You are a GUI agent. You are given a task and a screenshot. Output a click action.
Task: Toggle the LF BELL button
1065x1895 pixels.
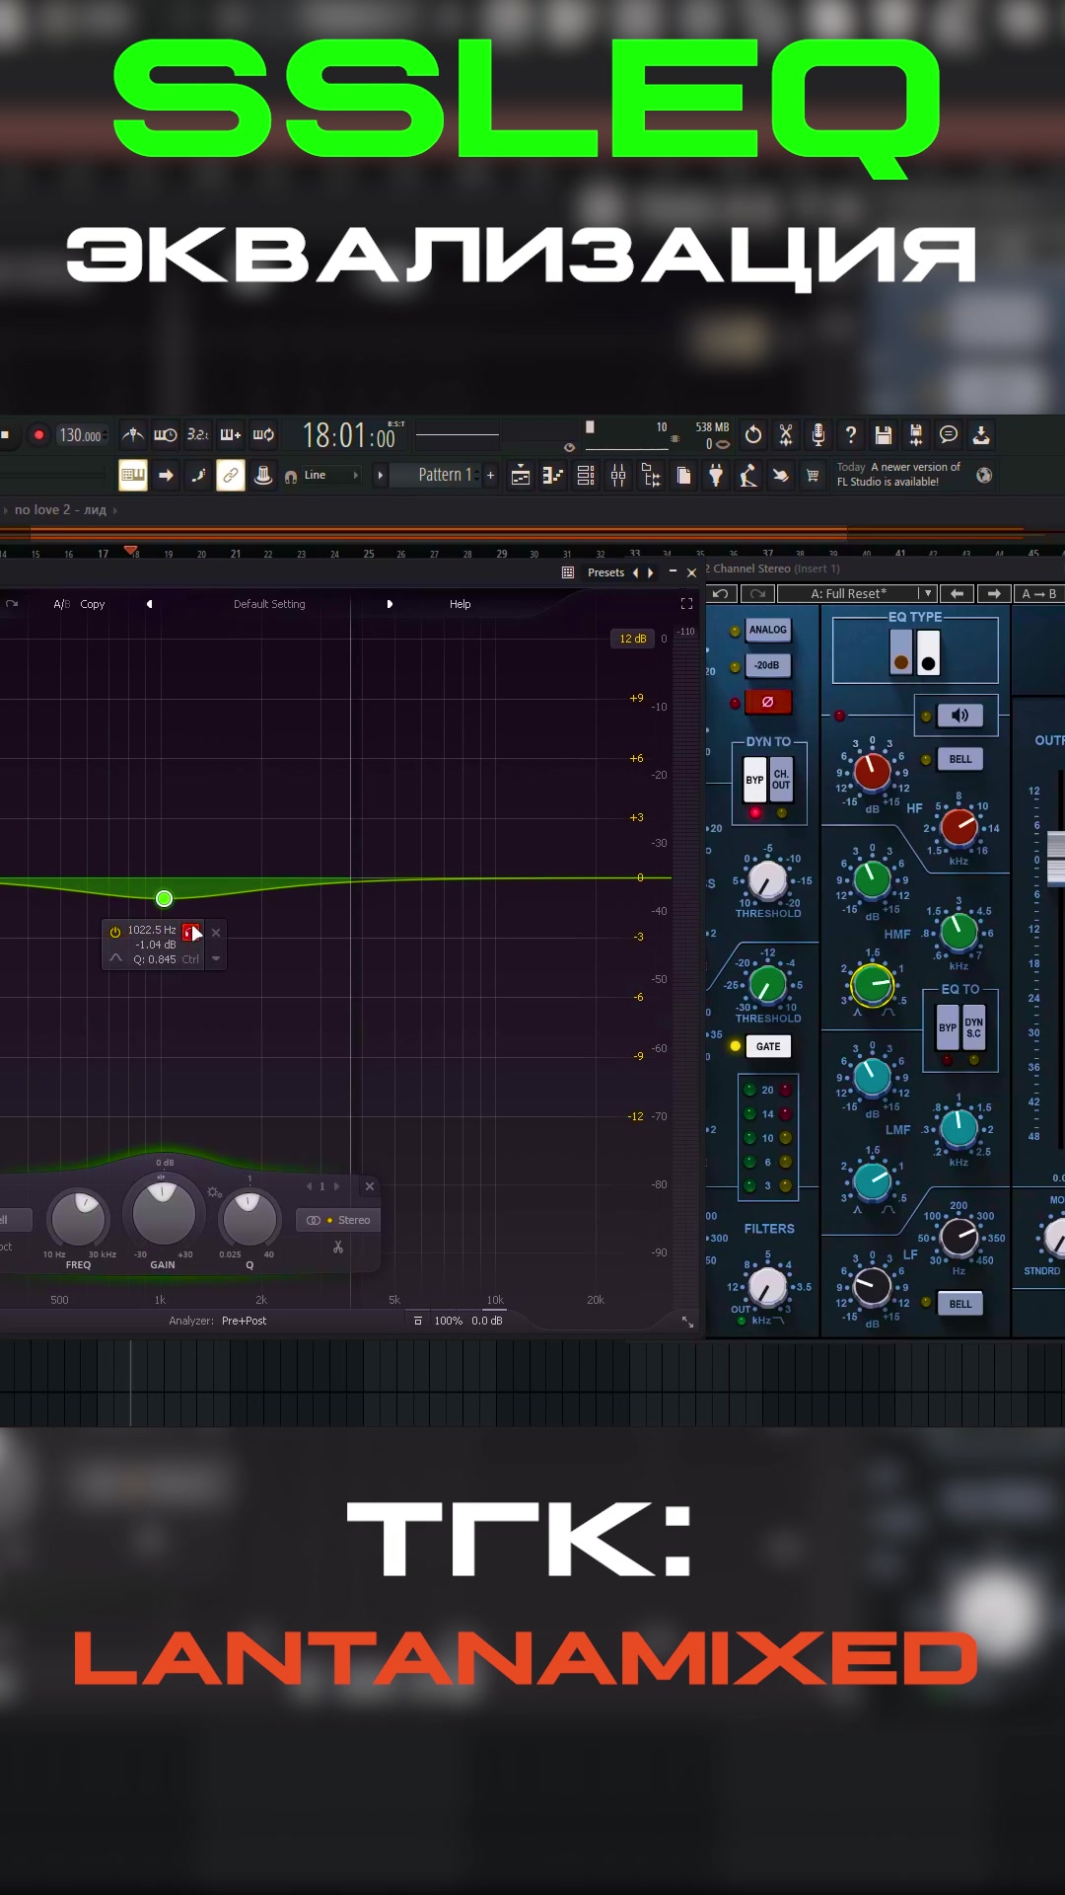pyautogui.click(x=960, y=1304)
